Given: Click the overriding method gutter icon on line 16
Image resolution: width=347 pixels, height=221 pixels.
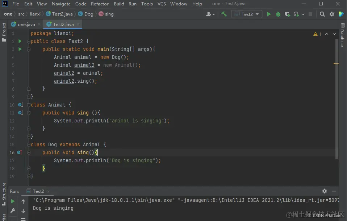Looking at the screenshot, I should pyautogui.click(x=20, y=152).
